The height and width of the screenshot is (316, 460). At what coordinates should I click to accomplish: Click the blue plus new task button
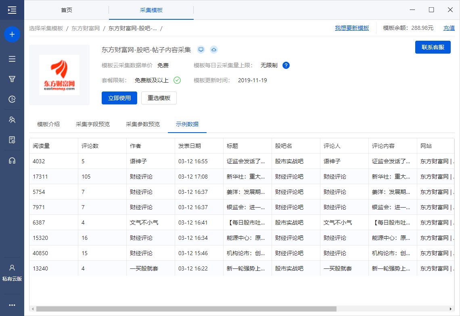[12, 34]
